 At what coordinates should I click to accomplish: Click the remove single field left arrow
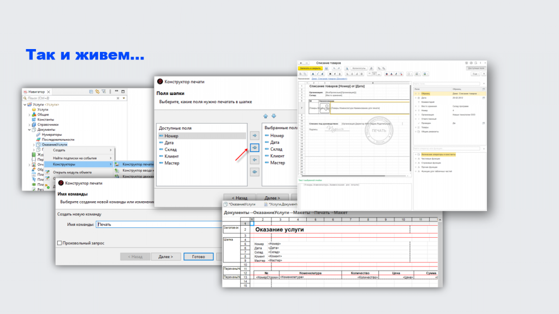[254, 160]
